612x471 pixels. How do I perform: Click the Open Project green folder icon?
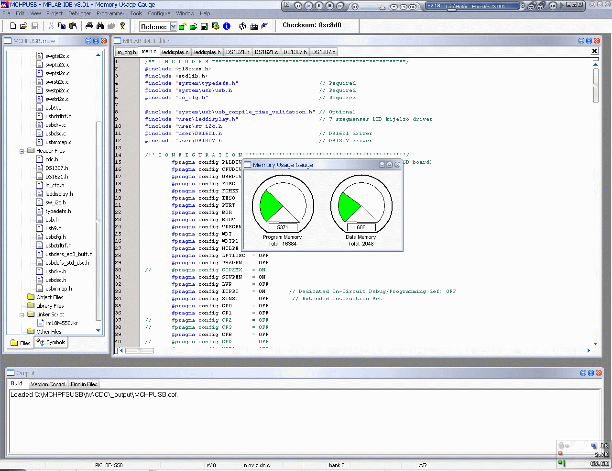(x=193, y=26)
